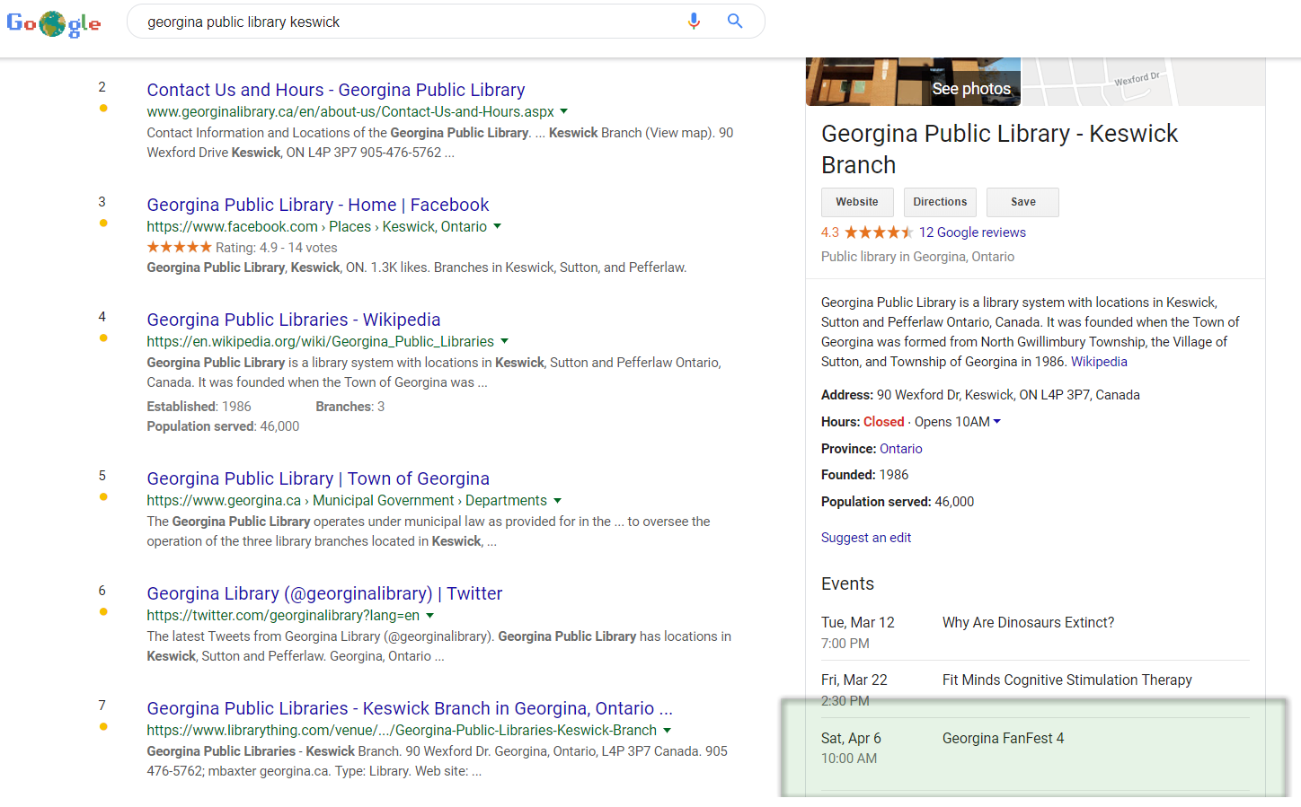1301x807 pixels.
Task: Expand dropdown arrow beside librarything.com URL
Action: pos(667,730)
